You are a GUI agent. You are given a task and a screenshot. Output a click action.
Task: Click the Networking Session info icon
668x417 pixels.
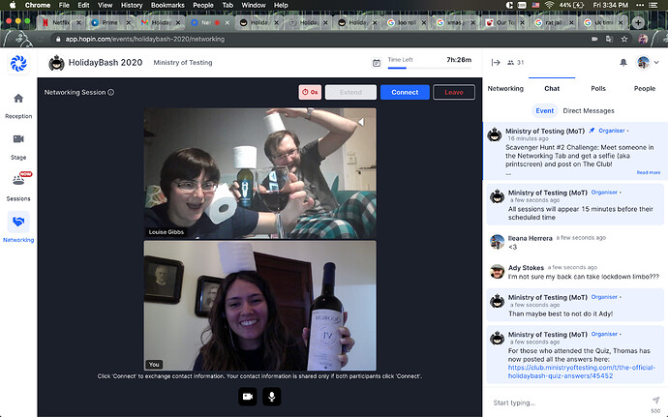(x=110, y=93)
